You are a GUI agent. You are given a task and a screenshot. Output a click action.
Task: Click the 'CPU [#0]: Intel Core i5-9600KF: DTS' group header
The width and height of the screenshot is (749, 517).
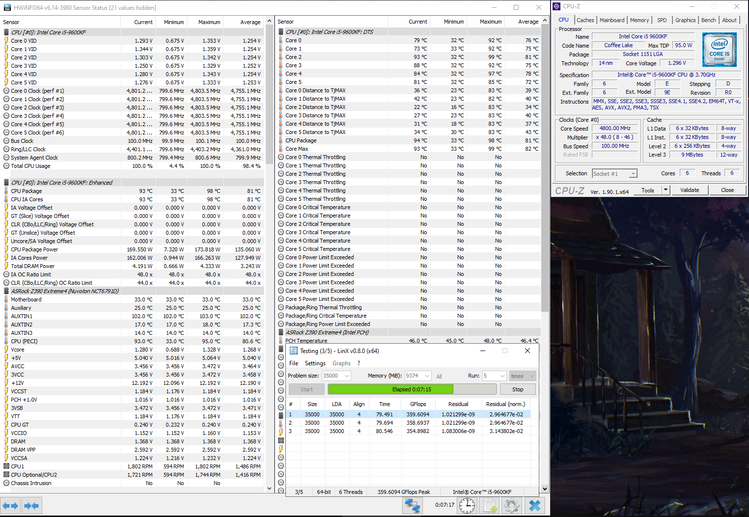329,32
